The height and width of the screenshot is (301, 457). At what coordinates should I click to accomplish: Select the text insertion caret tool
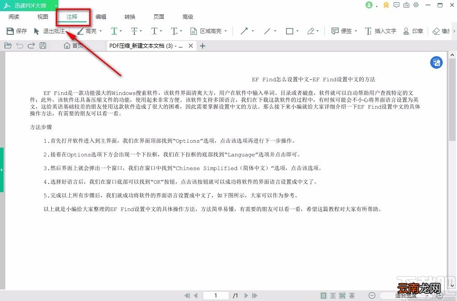(x=174, y=31)
